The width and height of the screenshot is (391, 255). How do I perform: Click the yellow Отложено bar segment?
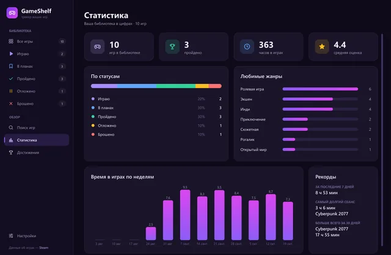click(202, 86)
